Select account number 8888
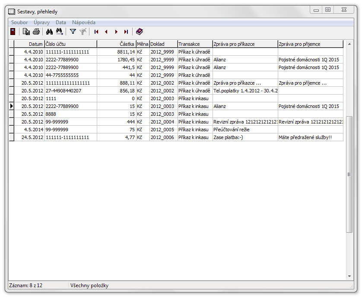362x298 pixels. 71,114
